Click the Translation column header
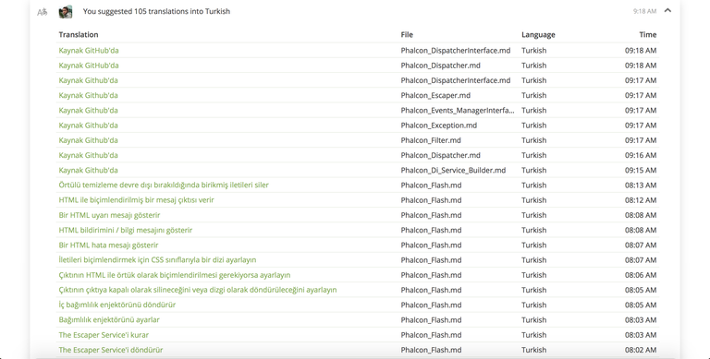Screen dimensions: 710x359 point(79,34)
